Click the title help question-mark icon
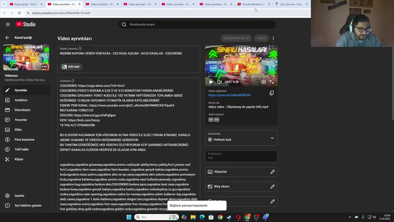 [80, 49]
